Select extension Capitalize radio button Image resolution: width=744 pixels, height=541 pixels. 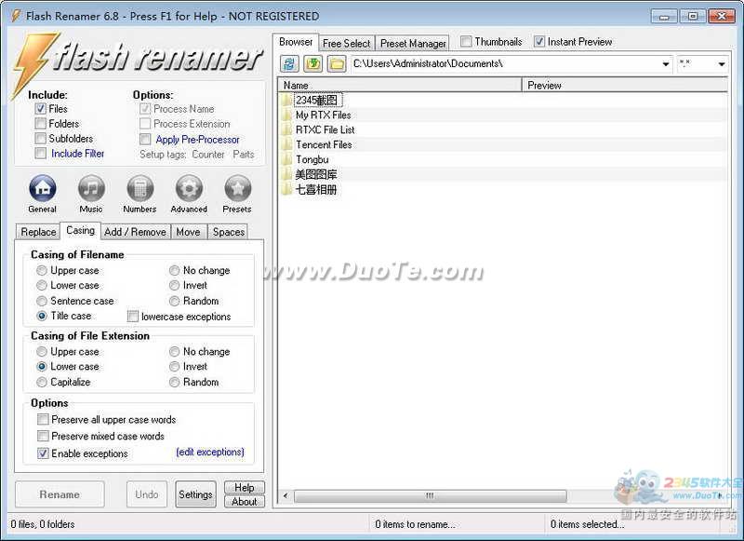42,382
